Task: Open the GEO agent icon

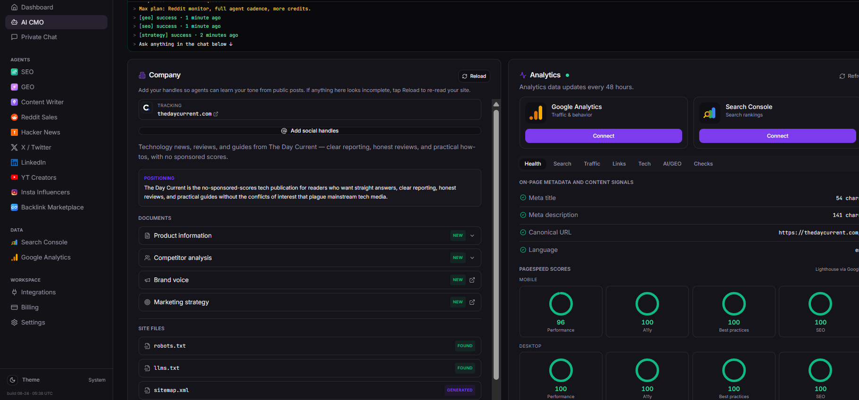Action: pos(14,87)
